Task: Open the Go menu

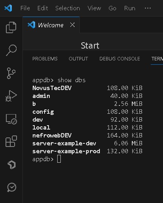Action: [112, 8]
